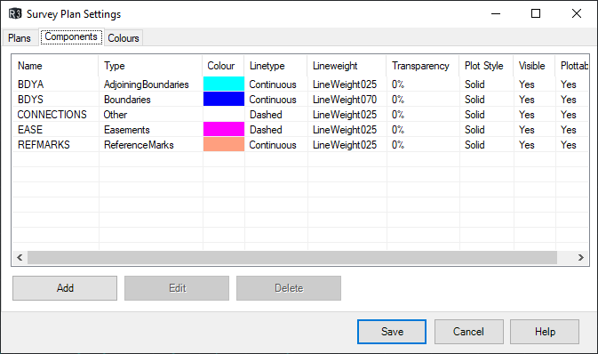Click the magenta colour swatch for EASE
598x354 pixels.
click(224, 130)
